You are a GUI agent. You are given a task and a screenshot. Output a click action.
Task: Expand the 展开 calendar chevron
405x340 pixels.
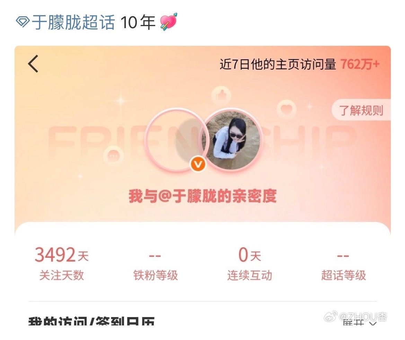click(373, 324)
